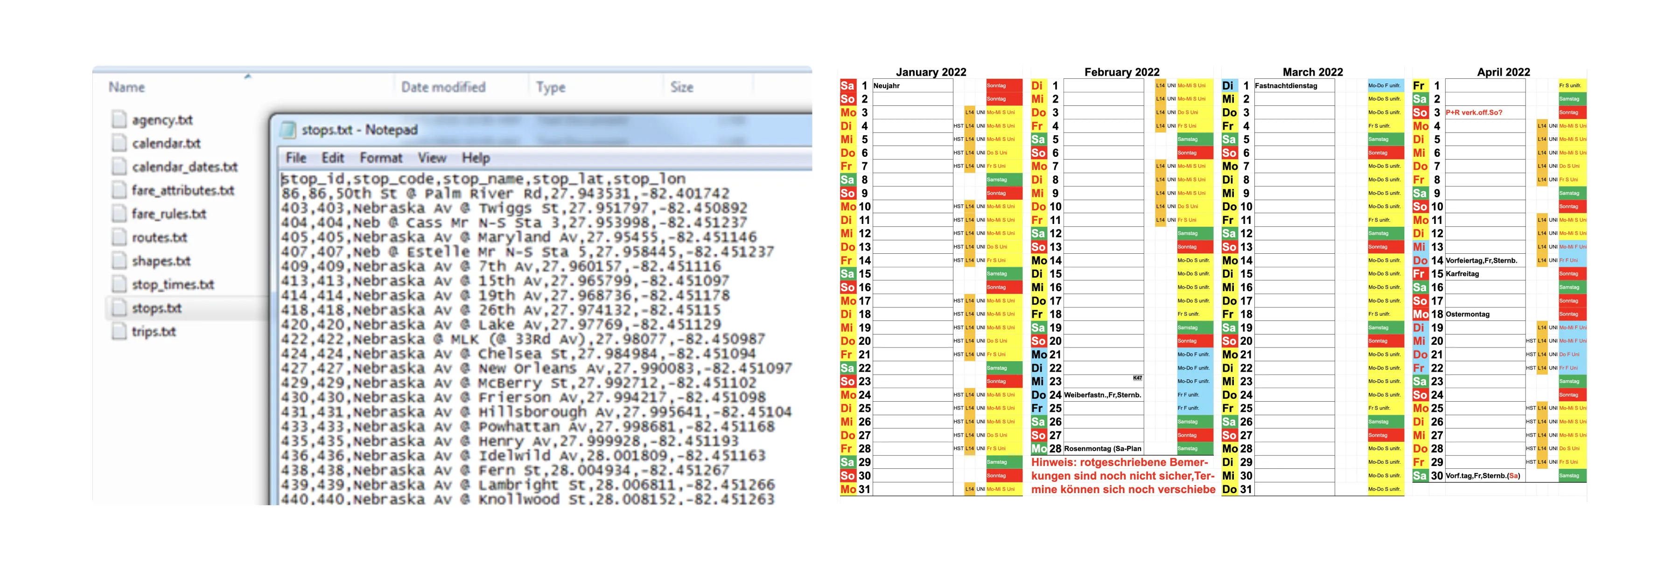The image size is (1680, 571).
Task: Open the Format menu in Notepad
Action: tap(381, 158)
